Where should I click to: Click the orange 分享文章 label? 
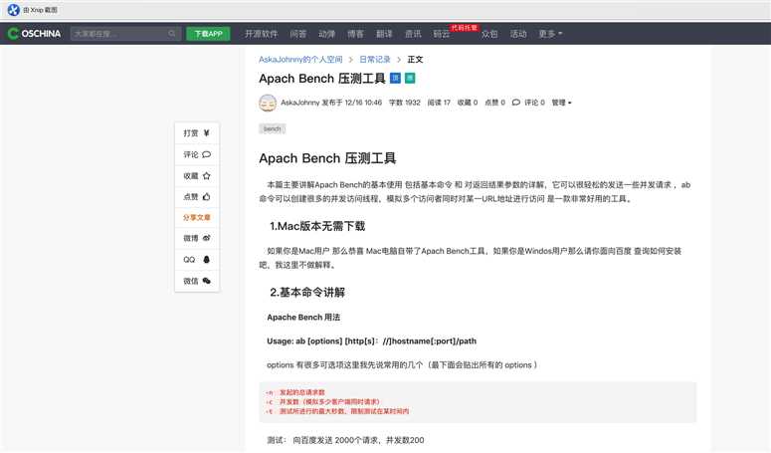pyautogui.click(x=197, y=217)
